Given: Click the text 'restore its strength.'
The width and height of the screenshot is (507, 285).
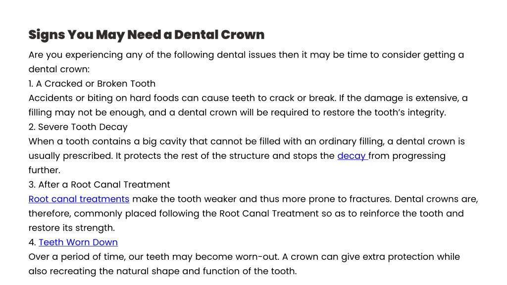Looking at the screenshot, I should [x=72, y=228].
